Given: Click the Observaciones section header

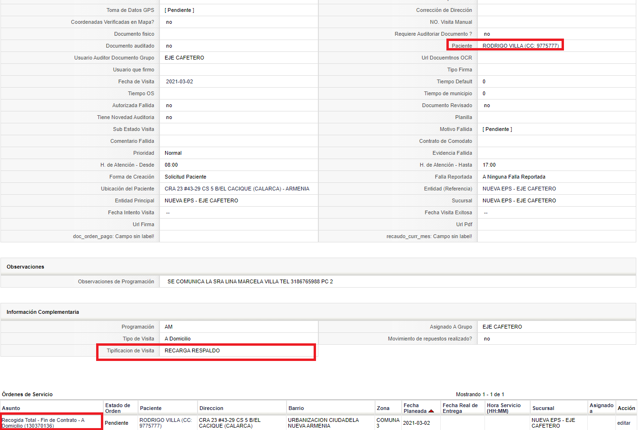Looking at the screenshot, I should coord(25,267).
